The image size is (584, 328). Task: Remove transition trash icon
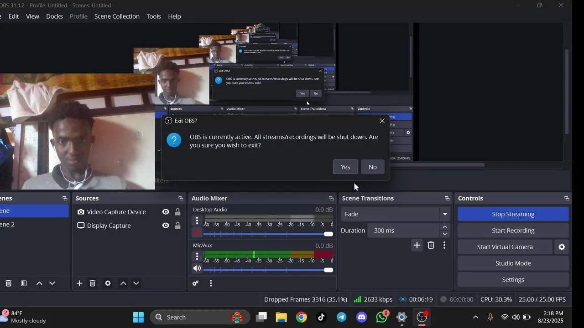click(431, 245)
